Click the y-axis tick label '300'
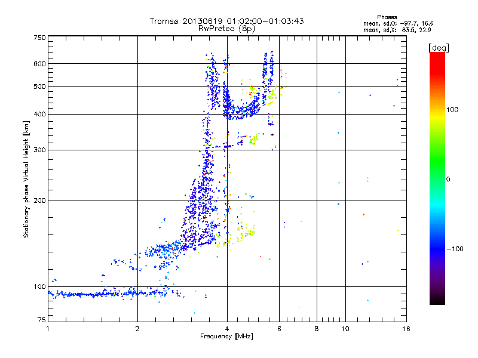The width and height of the screenshot is (478, 358). point(39,150)
